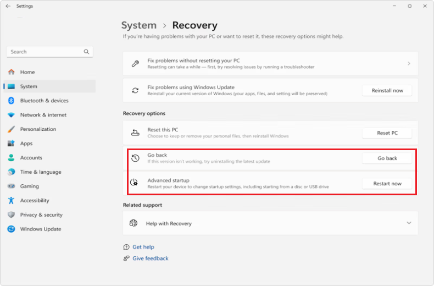Click the Get help question icon
434x286 pixels.
click(x=126, y=247)
